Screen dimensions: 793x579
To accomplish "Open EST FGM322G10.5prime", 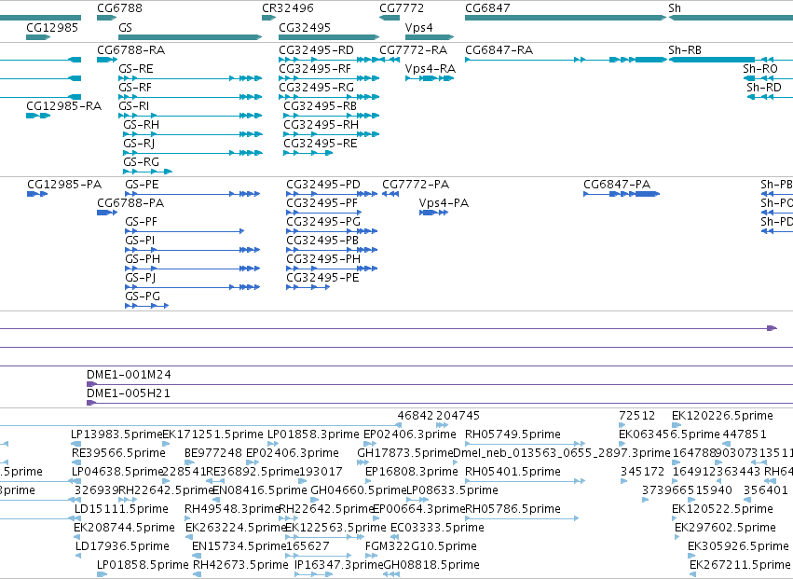I will point(421,546).
